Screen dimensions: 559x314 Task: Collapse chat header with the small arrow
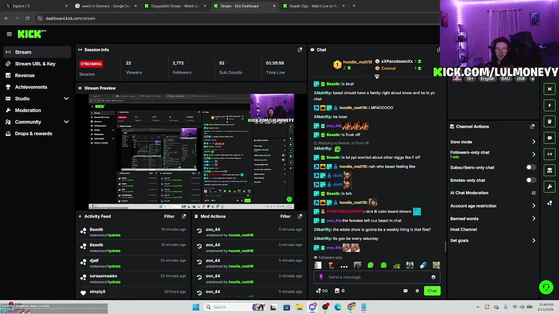(377, 77)
